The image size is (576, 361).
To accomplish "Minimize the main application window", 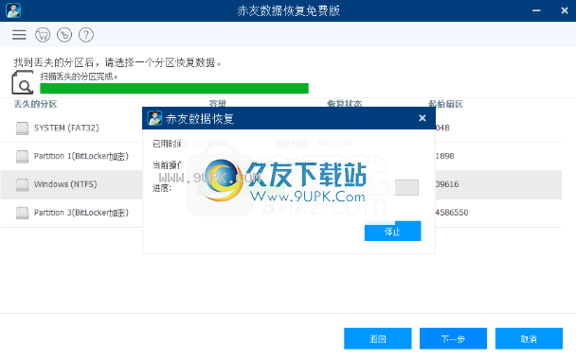I will 536,10.
